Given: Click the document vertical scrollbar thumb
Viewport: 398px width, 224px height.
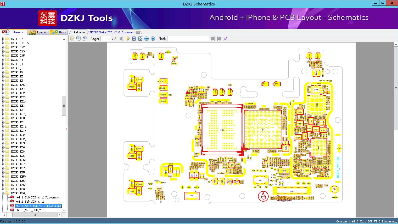Looking at the screenshot, I should tap(396, 88).
